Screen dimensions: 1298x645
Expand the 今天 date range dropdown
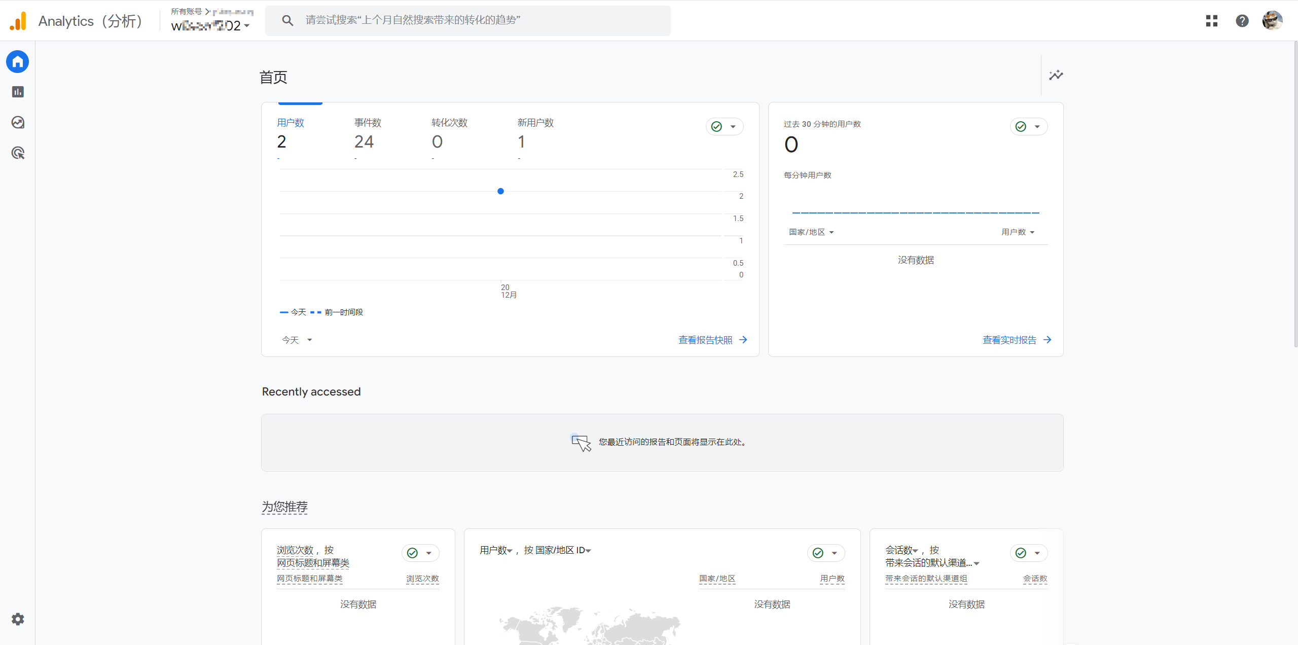click(x=297, y=340)
